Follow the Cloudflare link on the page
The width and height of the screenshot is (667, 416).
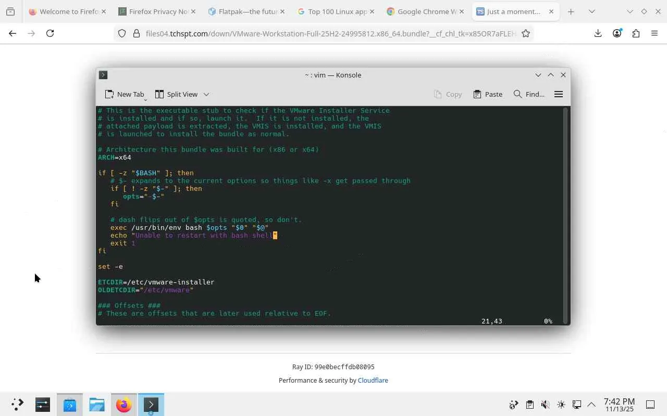coord(373,380)
